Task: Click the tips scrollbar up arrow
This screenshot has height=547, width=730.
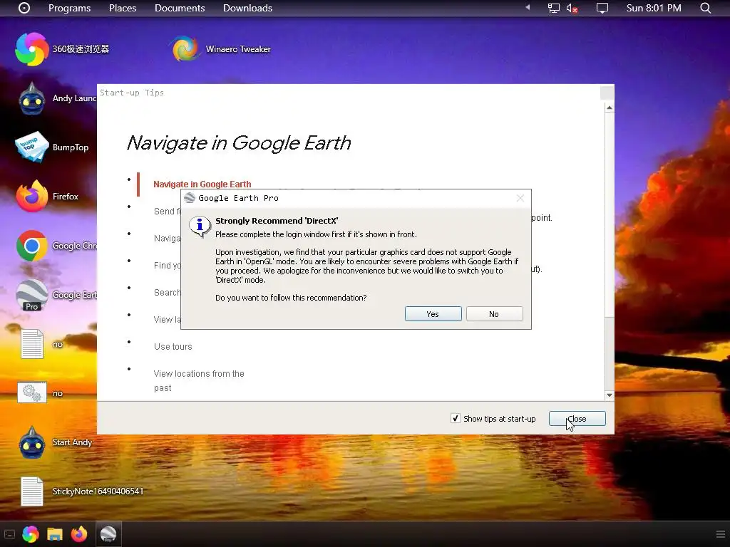Action: (x=609, y=108)
